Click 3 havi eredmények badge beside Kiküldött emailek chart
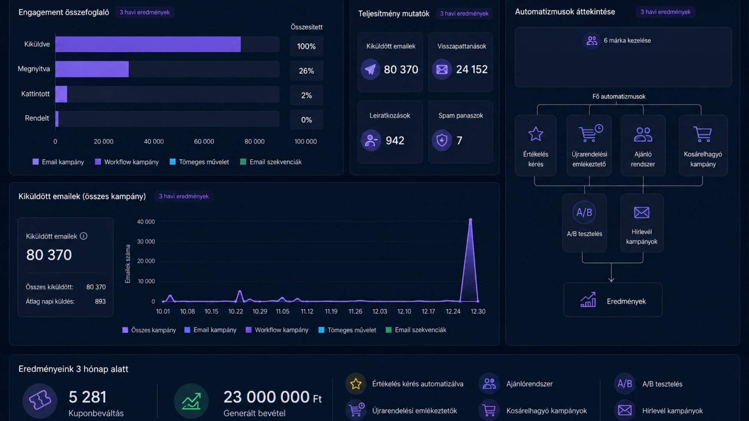Screen dimensions: 749x421 184,196
